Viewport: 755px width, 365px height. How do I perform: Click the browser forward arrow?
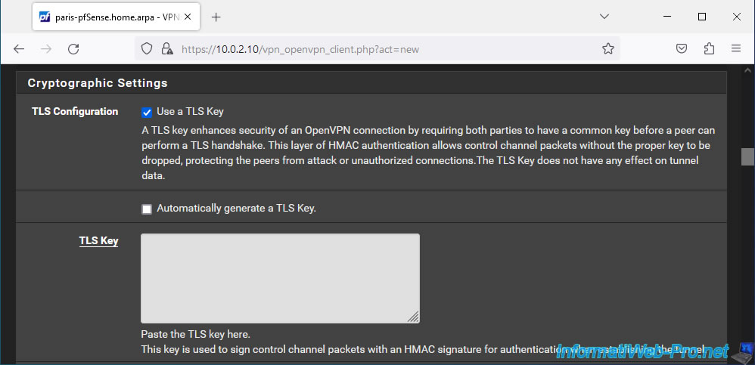45,48
